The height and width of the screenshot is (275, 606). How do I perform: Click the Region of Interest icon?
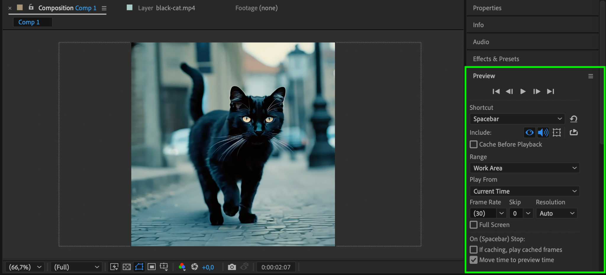coord(151,267)
